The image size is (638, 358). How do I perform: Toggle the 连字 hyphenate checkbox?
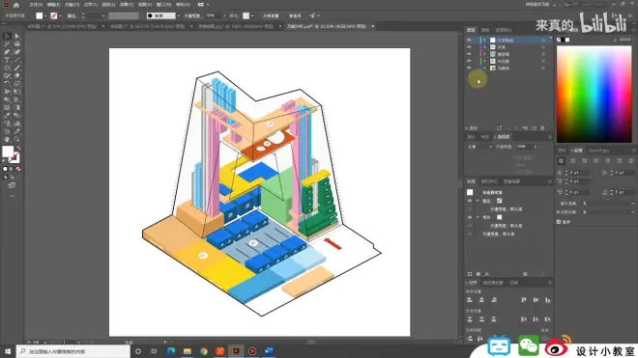pyautogui.click(x=559, y=222)
